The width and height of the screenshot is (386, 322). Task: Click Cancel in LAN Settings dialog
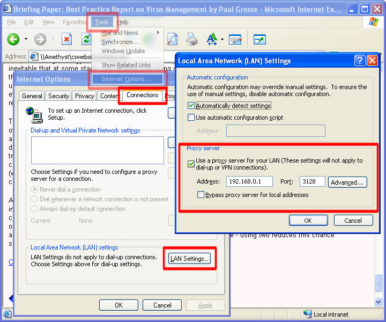coord(353,220)
